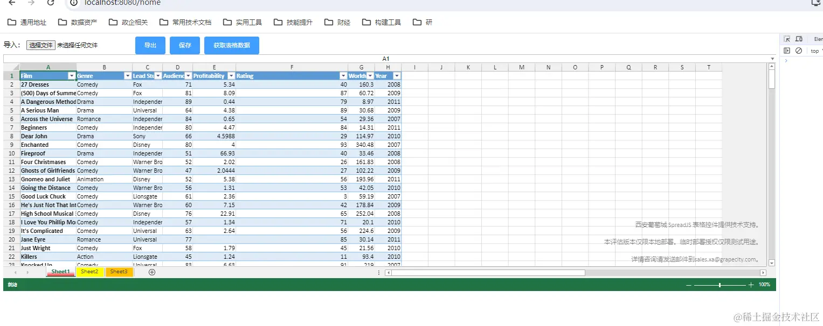Select row 10 header

coord(11,153)
